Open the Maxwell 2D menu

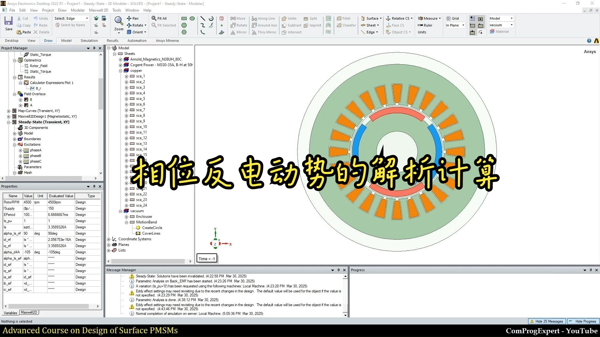98,10
